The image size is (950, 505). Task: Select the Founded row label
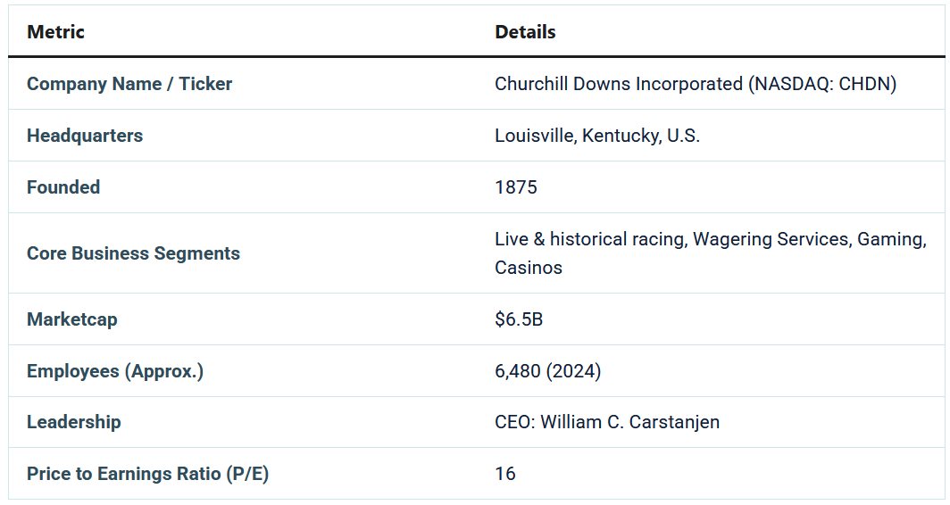coord(63,187)
